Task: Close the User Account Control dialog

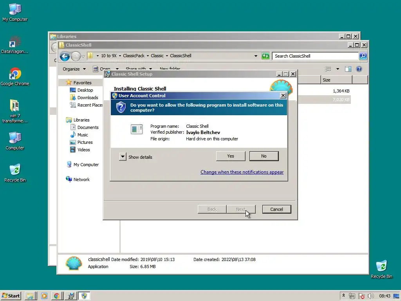Action: pyautogui.click(x=283, y=96)
